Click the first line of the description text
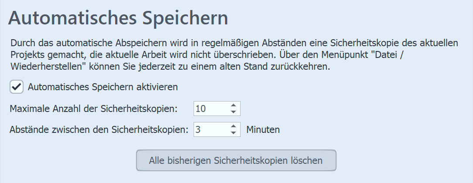473x183 pixels. click(x=234, y=44)
